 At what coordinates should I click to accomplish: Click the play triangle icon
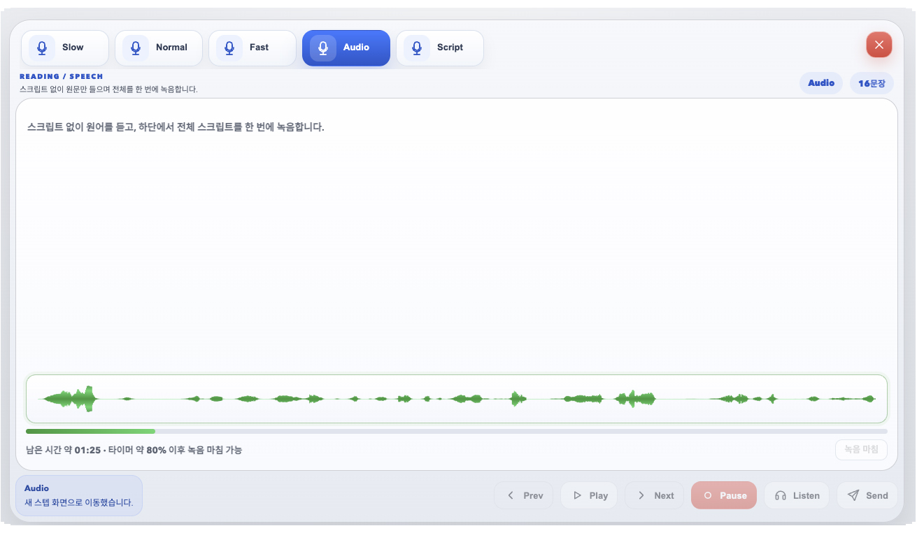[x=577, y=496]
